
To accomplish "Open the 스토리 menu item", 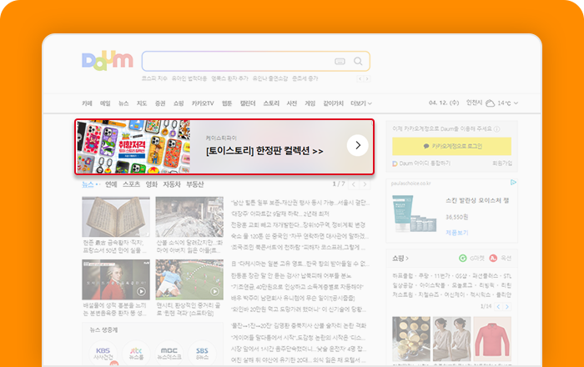I will (x=271, y=103).
